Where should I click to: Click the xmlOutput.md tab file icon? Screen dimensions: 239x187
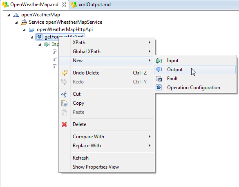click(x=74, y=5)
